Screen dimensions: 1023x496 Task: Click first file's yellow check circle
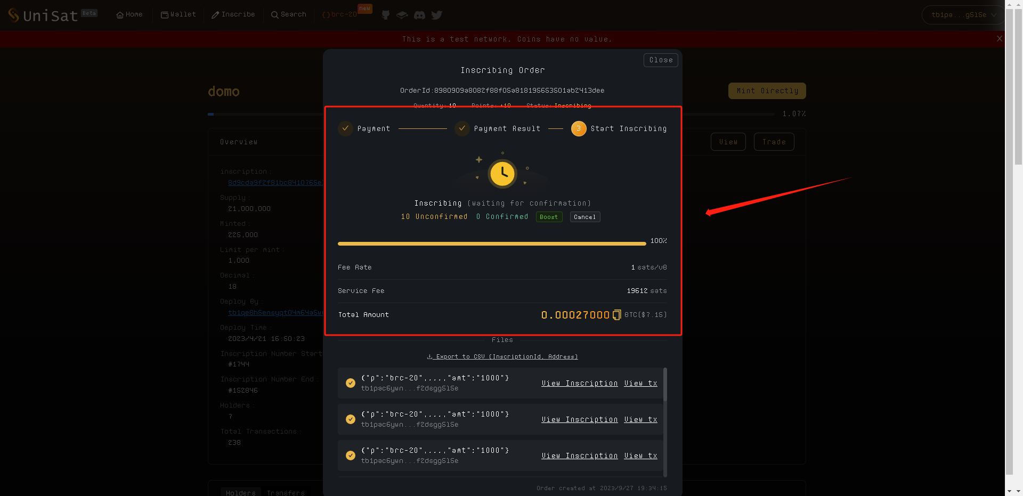click(351, 383)
